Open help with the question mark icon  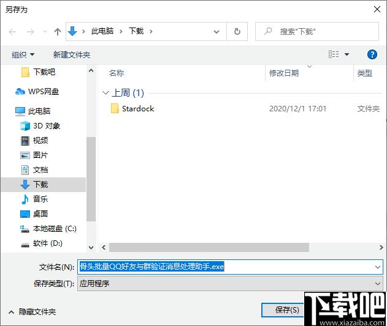click(372, 54)
